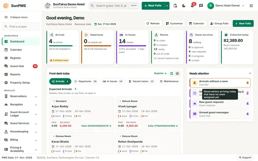Switch to list view
The height and width of the screenshot is (161, 258).
coord(177,74)
